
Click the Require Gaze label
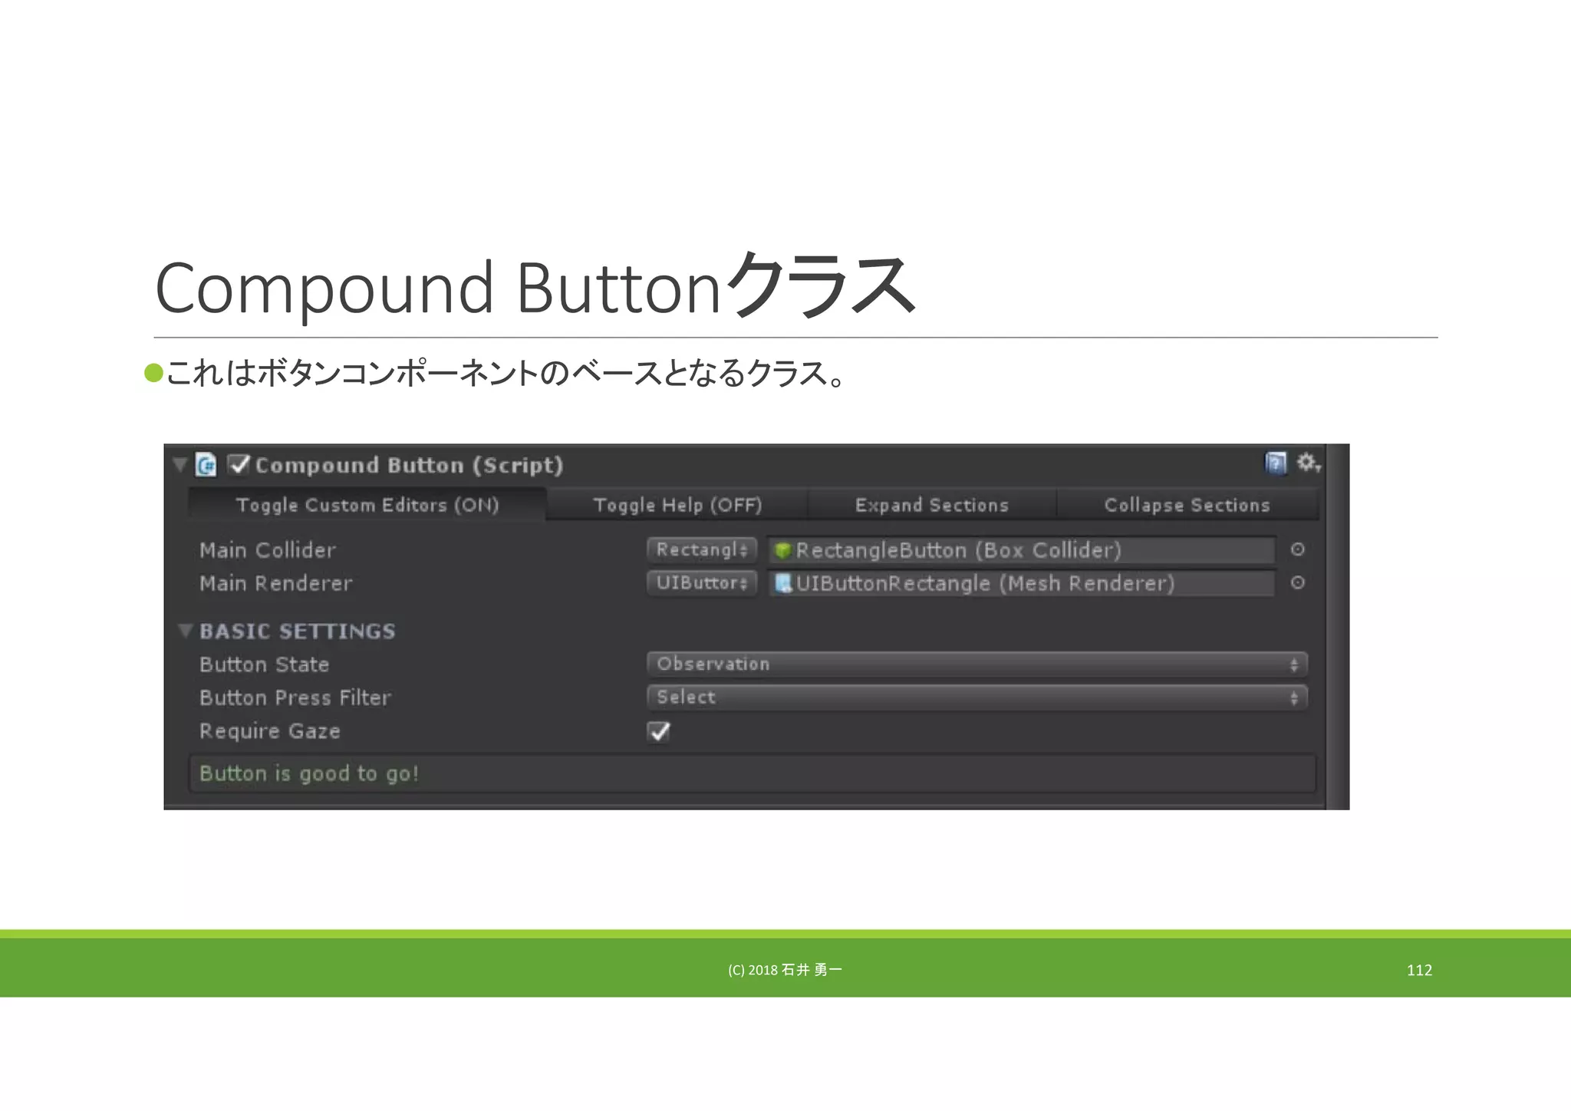pos(270,731)
